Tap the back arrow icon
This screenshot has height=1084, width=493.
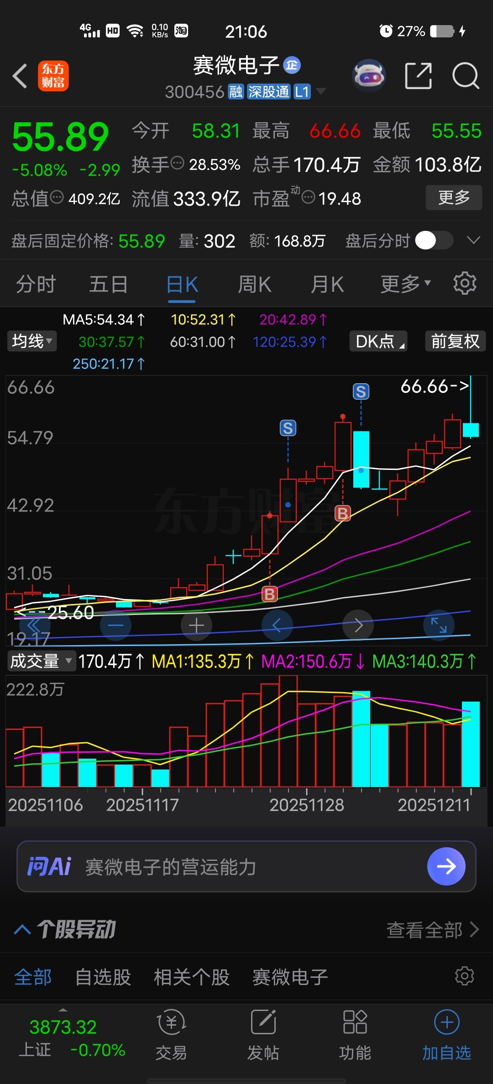20,76
